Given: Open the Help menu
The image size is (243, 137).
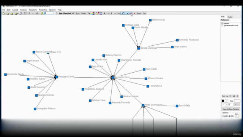Looking at the screenshot, I should (x=60, y=10).
